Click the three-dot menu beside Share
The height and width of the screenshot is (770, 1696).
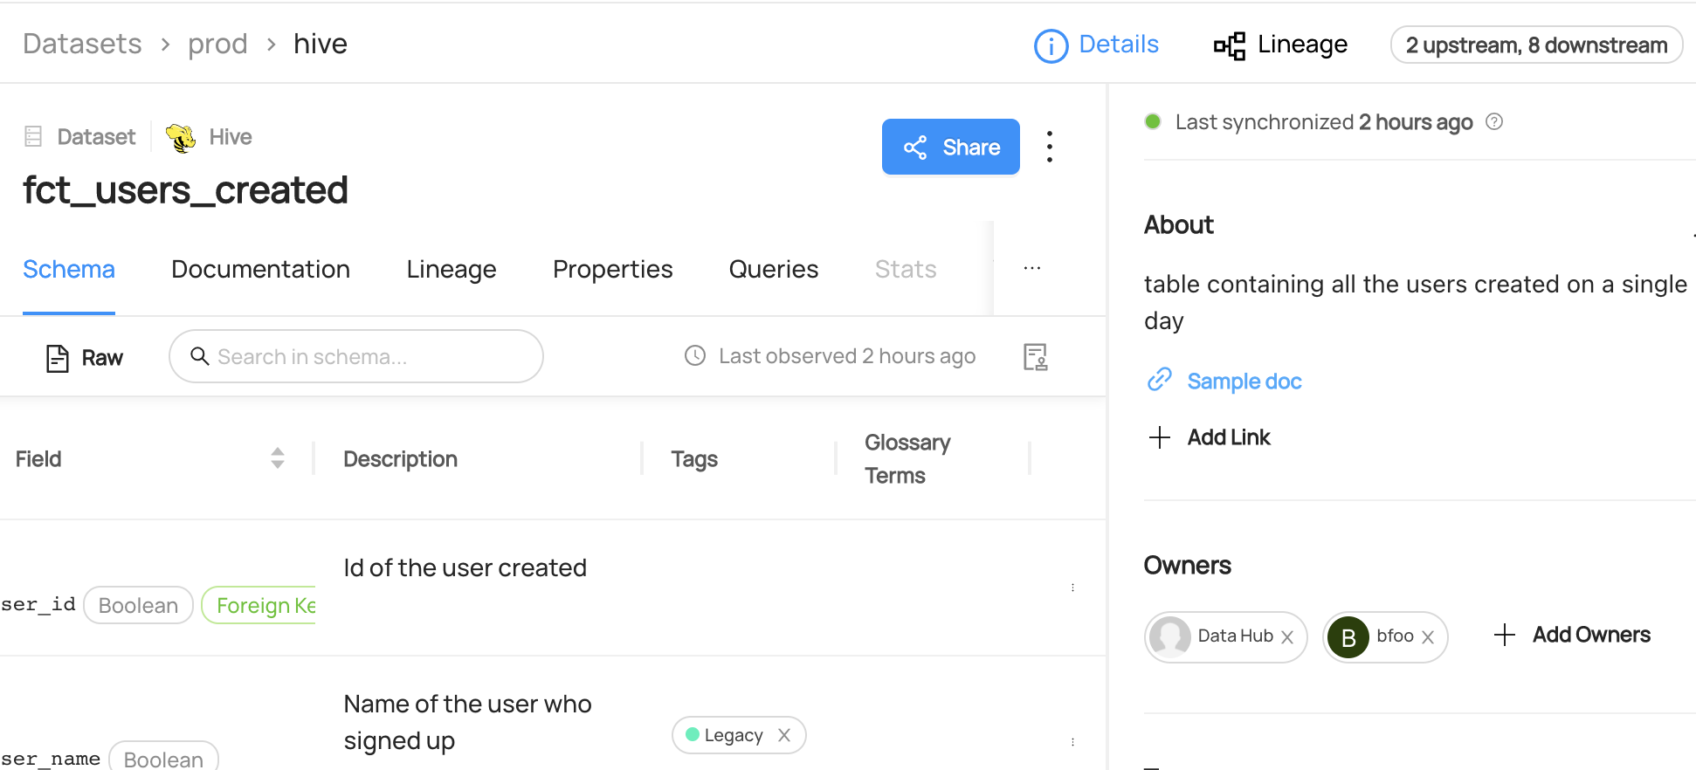tap(1050, 147)
